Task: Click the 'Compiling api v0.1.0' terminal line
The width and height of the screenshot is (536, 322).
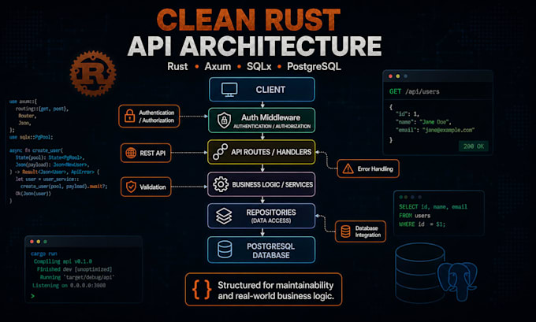Action: pos(63,261)
